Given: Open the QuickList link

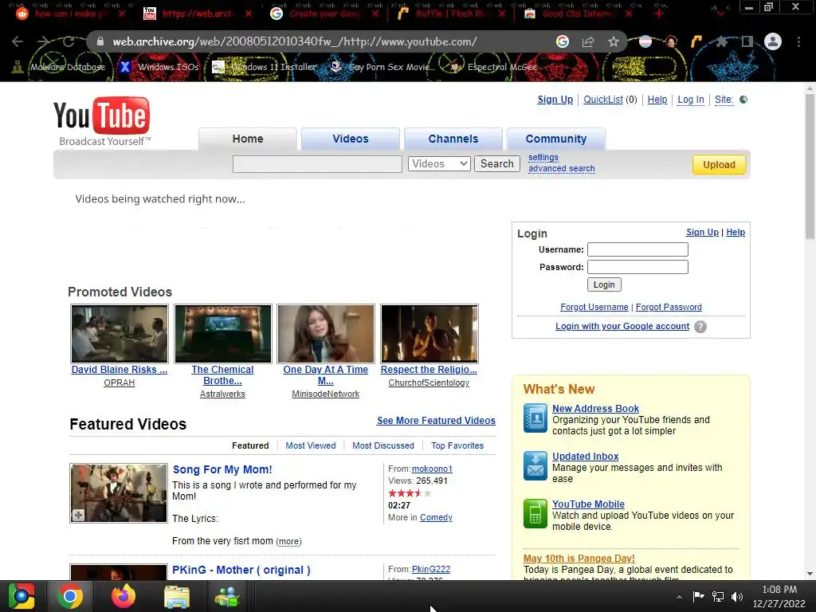Looking at the screenshot, I should pos(603,100).
